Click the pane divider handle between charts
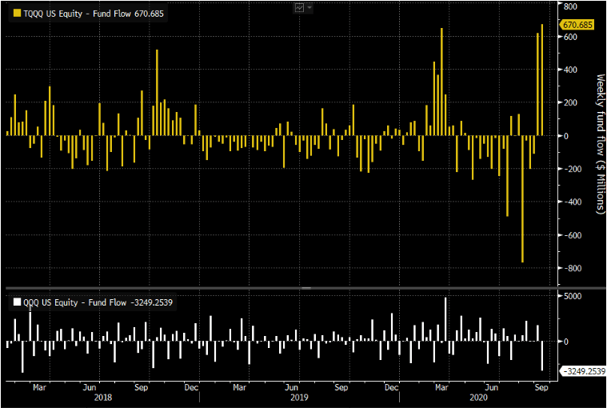Viewport: 607px width, 408px height. (x=306, y=288)
